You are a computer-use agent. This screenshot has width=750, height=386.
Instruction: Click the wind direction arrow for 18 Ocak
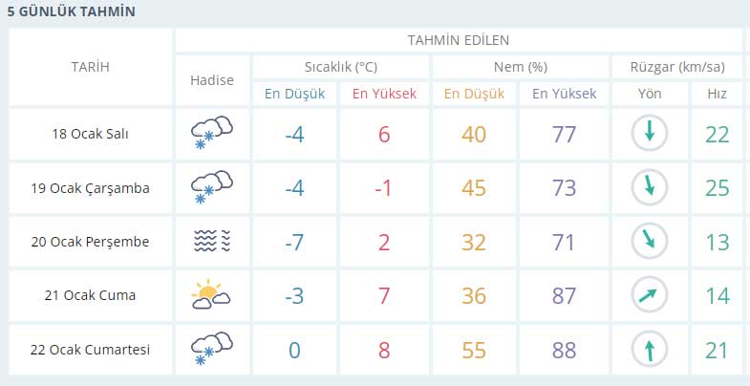click(x=649, y=133)
